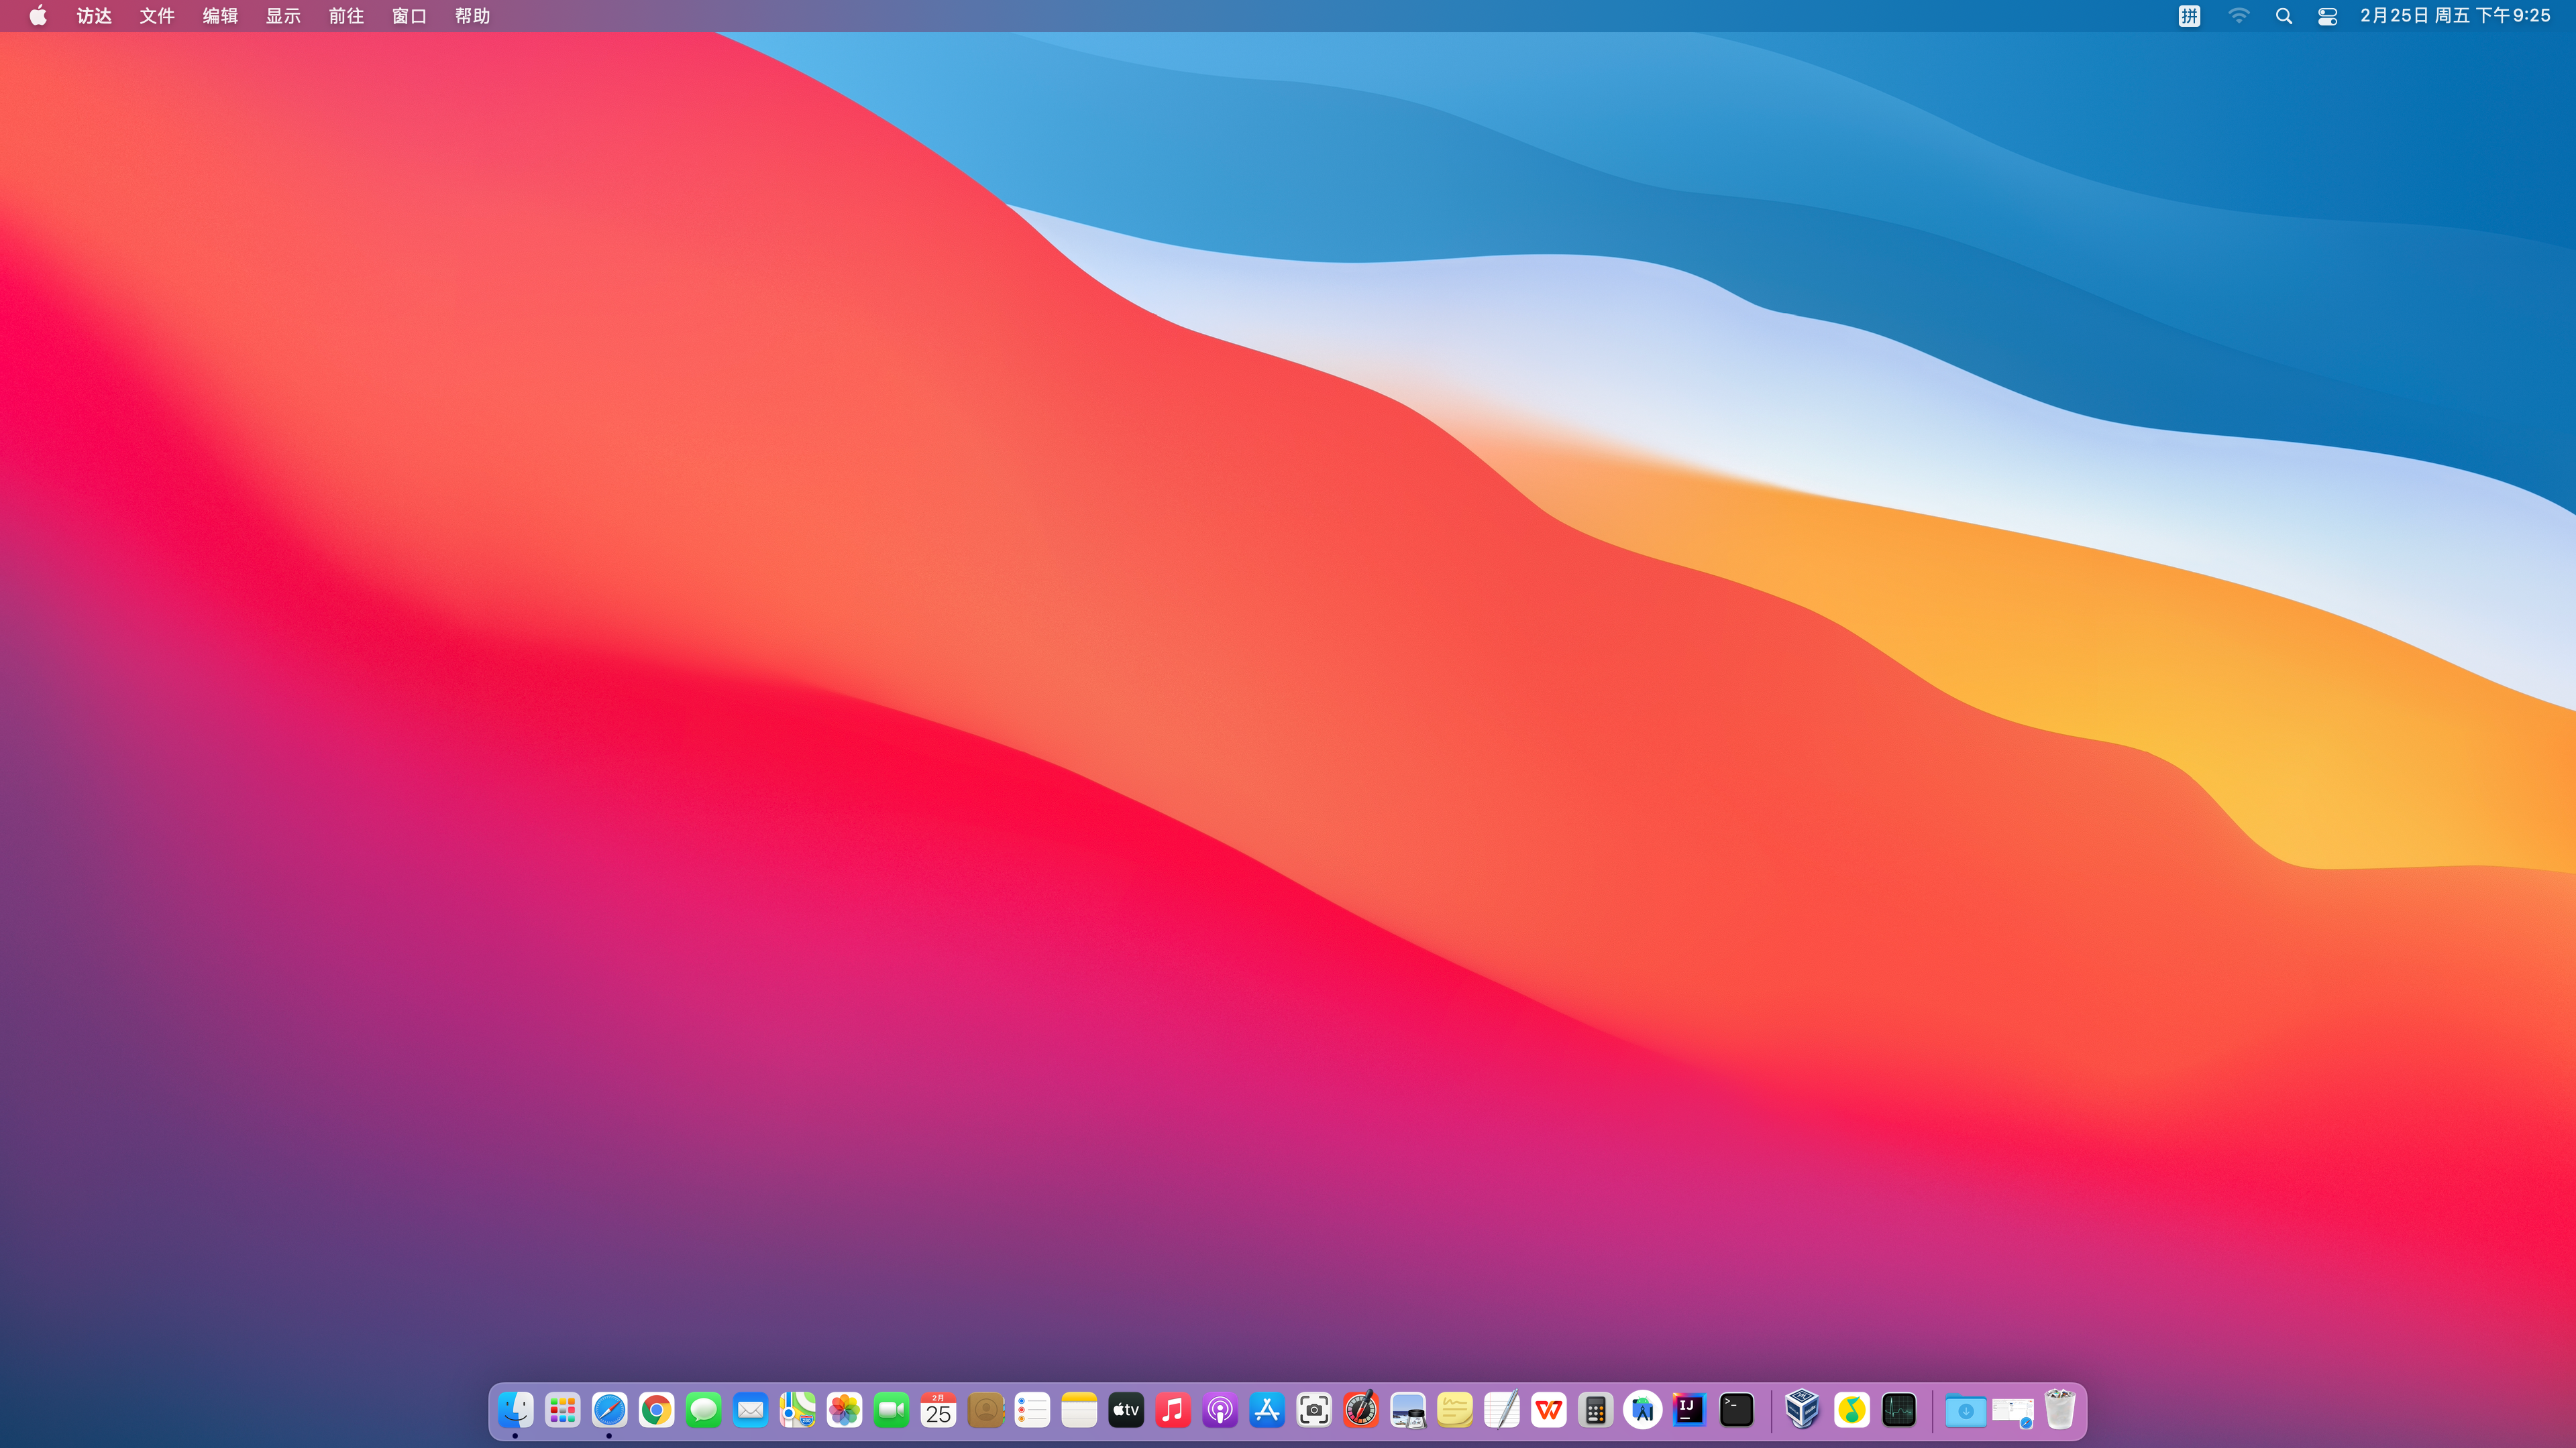Launch the Music app
Screen dimensions: 2576x1448
pos(1173,1410)
